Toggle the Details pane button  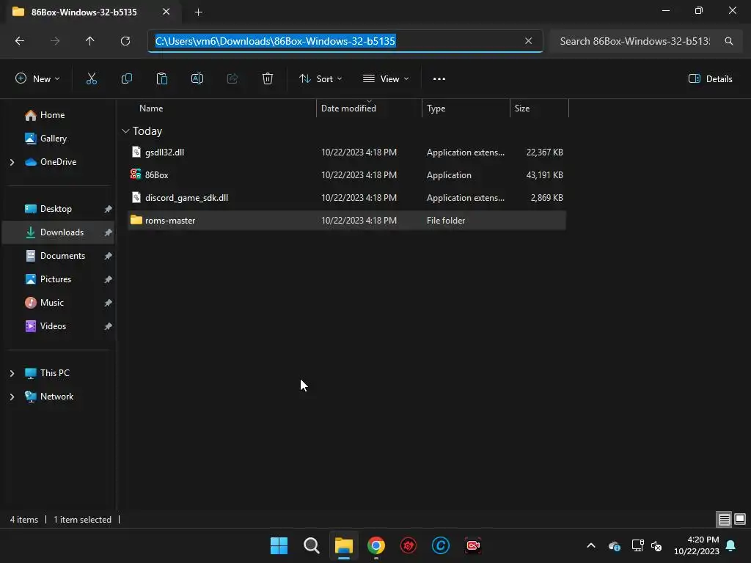coord(710,79)
